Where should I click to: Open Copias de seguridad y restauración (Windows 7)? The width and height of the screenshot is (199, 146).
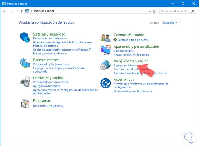[x=62, y=50]
